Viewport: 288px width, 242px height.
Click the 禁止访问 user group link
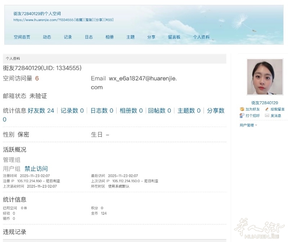click(x=36, y=169)
